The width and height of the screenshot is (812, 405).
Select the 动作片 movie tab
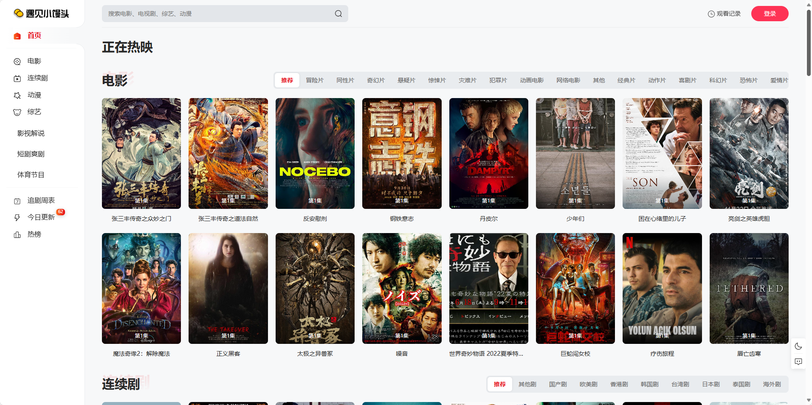click(x=657, y=80)
